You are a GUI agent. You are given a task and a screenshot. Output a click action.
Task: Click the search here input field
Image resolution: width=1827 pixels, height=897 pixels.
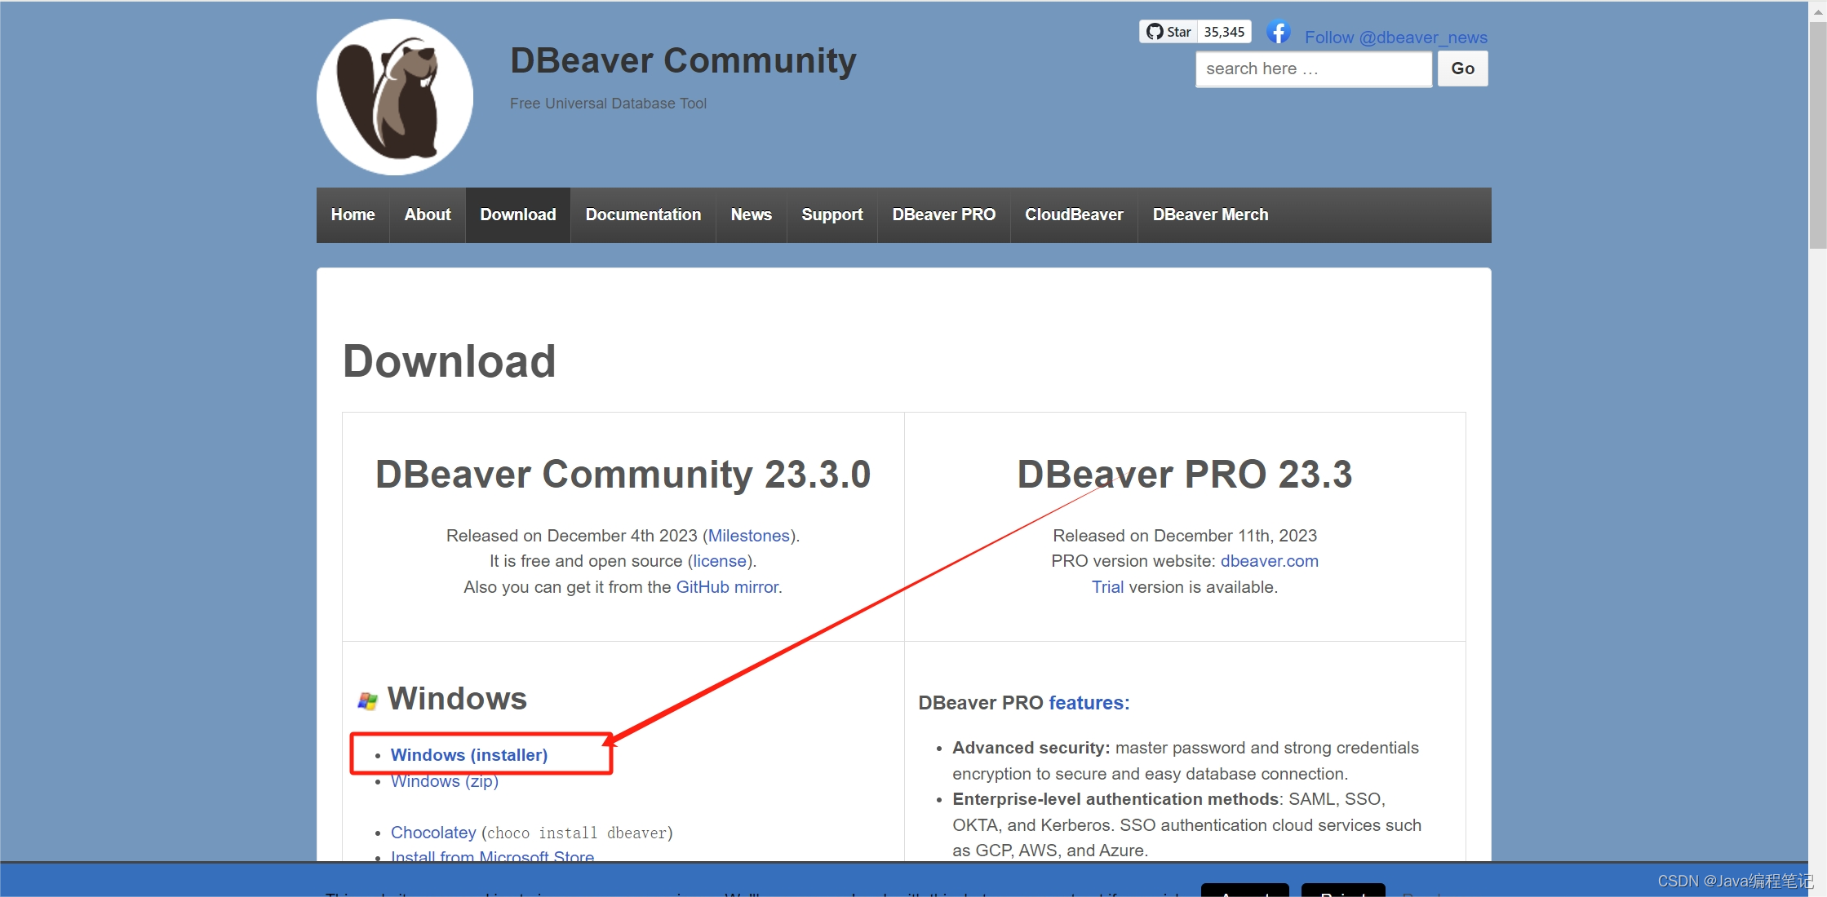pyautogui.click(x=1314, y=68)
